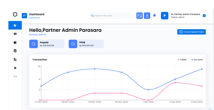Open the money bill sidebar icon
Viewport: 214px width, 110px height.
tap(15, 34)
